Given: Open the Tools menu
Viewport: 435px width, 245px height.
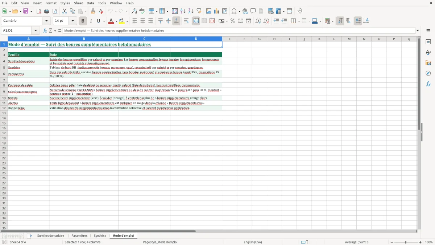Looking at the screenshot, I should tap(102, 3).
